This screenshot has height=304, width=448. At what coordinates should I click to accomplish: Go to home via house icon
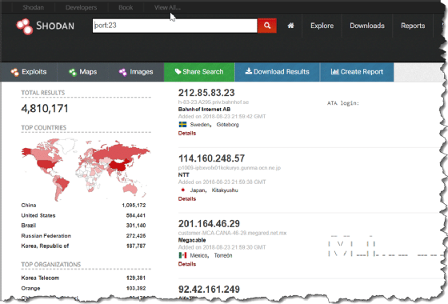point(290,26)
